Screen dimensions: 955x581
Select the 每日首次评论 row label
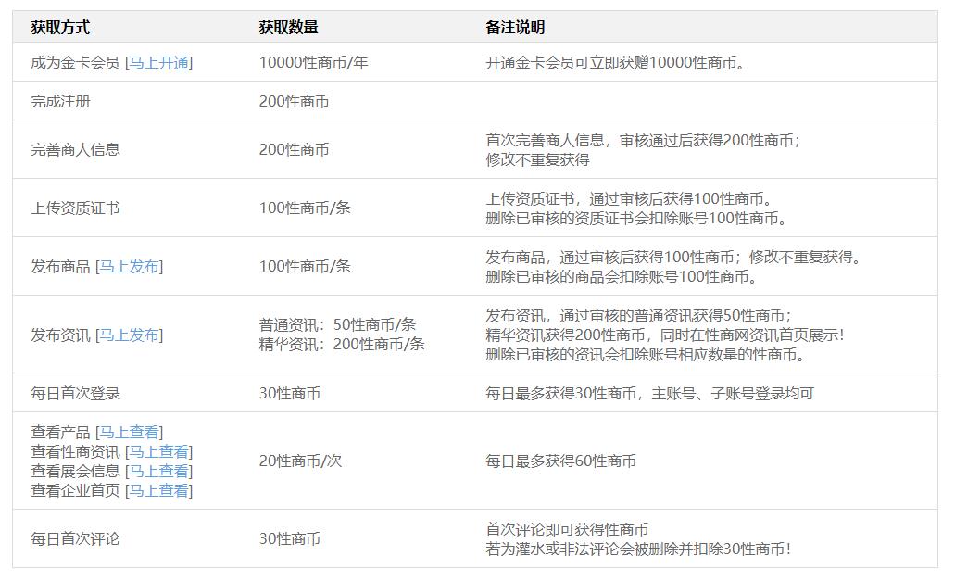[75, 539]
